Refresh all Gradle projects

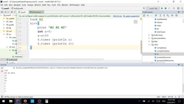[144, 15]
